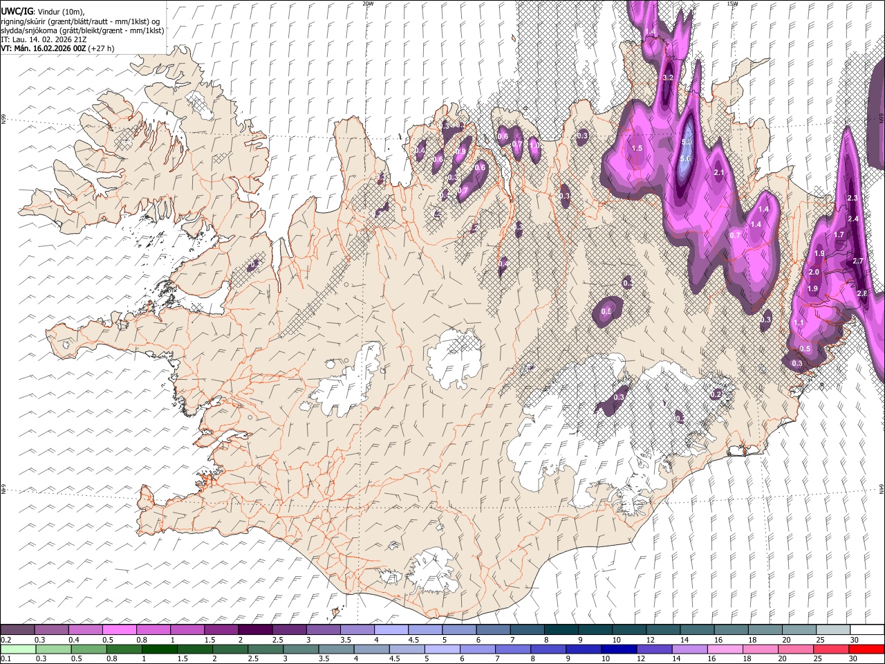This screenshot has height=664, width=885.
Task: Pick upper legend swatch between 4 and 4.5
Action: point(391,630)
